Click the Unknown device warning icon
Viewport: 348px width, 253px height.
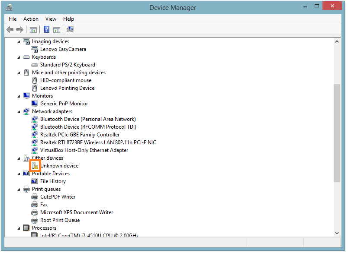pyautogui.click(x=35, y=166)
